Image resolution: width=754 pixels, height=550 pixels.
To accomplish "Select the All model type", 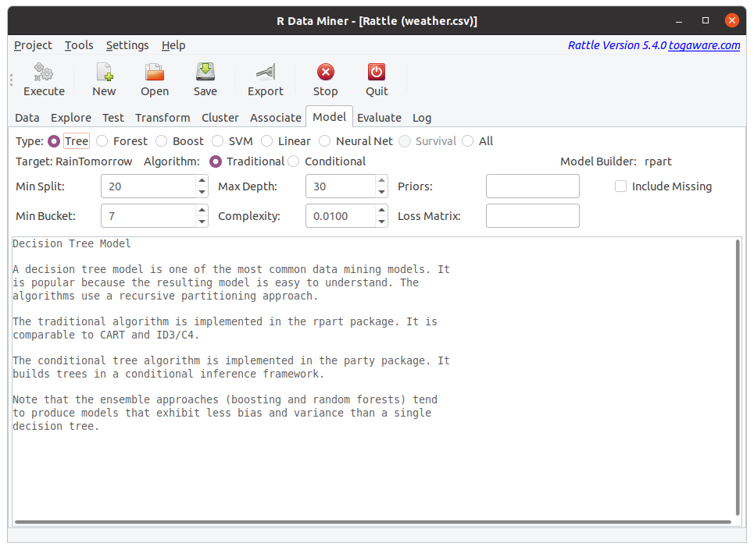I will pyautogui.click(x=467, y=141).
